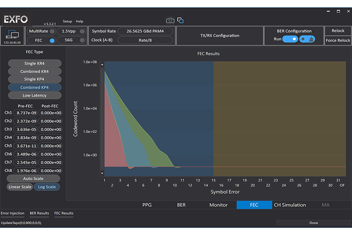The width and height of the screenshot is (352, 235).
Task: Open the Clock (A-B) Rate/8 selector
Action: click(x=145, y=40)
